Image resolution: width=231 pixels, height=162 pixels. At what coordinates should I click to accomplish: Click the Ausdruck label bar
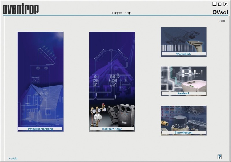tap(183, 93)
